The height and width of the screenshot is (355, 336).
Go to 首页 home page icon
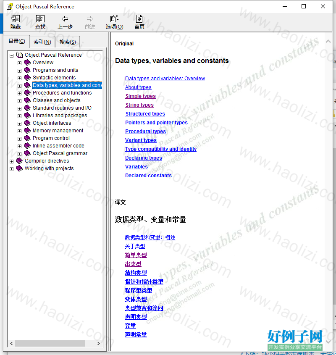[x=139, y=18]
